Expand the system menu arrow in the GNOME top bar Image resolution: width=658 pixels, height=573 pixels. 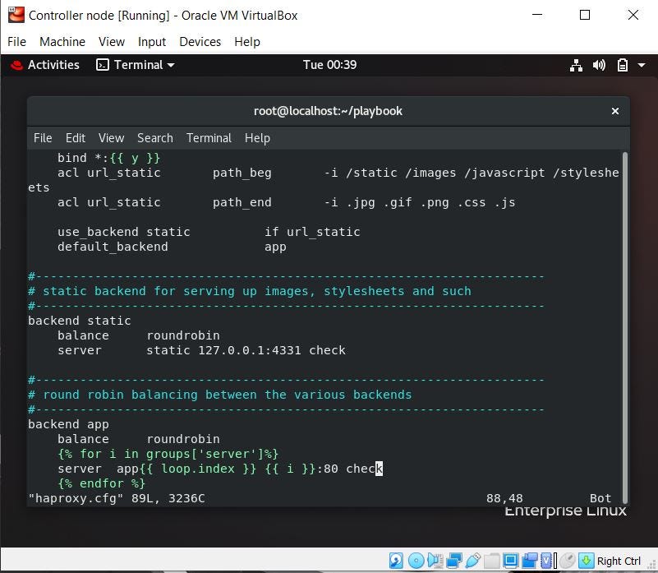click(x=642, y=65)
